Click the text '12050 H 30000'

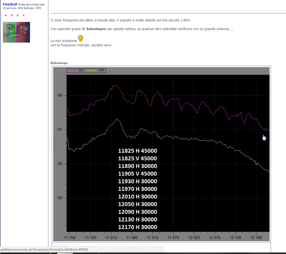tap(138, 204)
